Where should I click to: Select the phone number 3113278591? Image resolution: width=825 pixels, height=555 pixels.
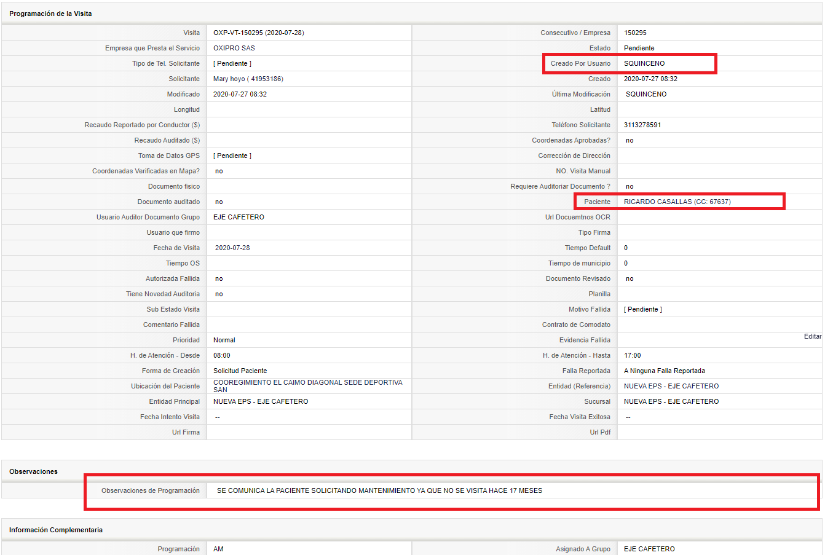[x=642, y=125]
